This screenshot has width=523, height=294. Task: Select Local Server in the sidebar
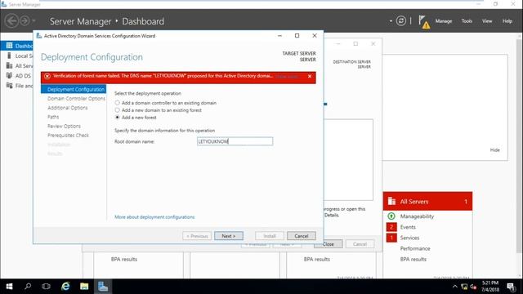pyautogui.click(x=17, y=56)
